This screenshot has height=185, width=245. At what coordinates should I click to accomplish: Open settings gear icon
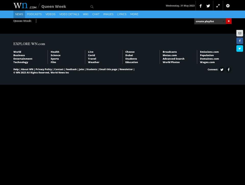[228, 6]
